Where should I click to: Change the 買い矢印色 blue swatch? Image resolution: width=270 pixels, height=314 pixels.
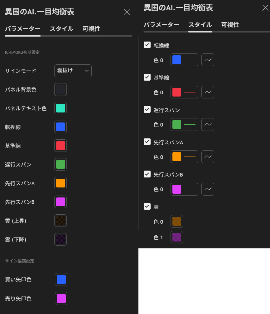tap(61, 279)
